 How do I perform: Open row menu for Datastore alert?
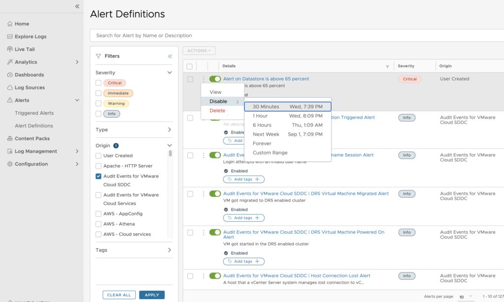coord(203,79)
